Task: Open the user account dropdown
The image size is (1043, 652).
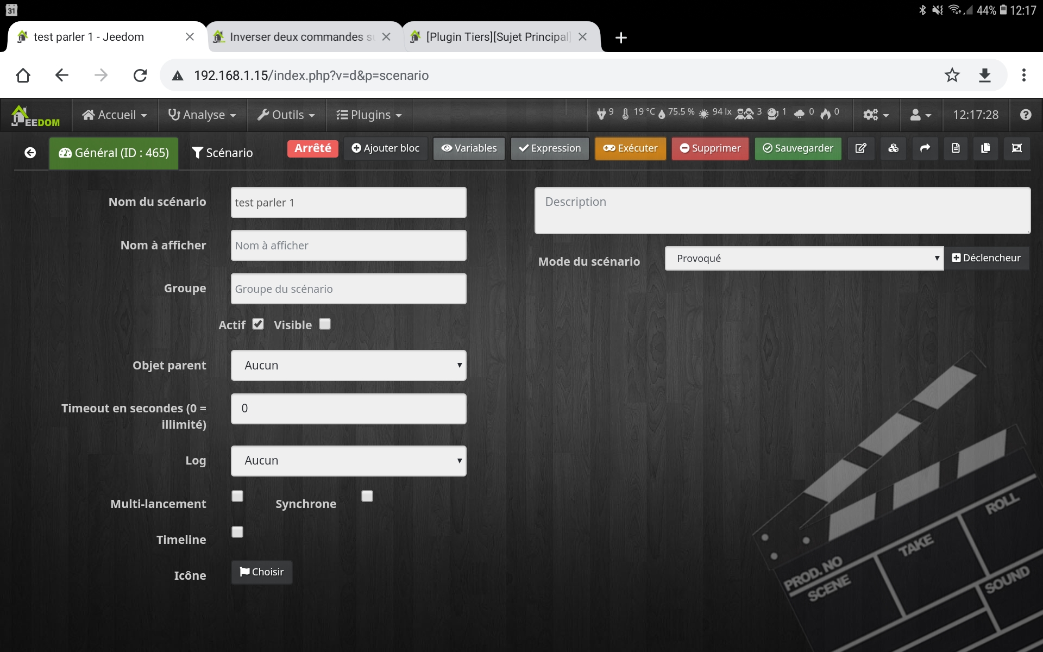Action: pyautogui.click(x=921, y=115)
